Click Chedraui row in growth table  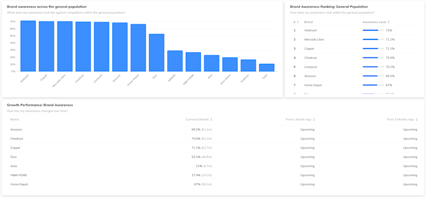pos(212,138)
